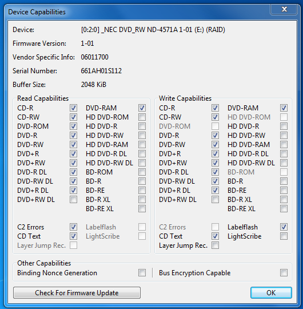Toggle DVD+RW checkbox under Write Capabilities
Viewport: 303px width, 309px height.
click(215, 163)
